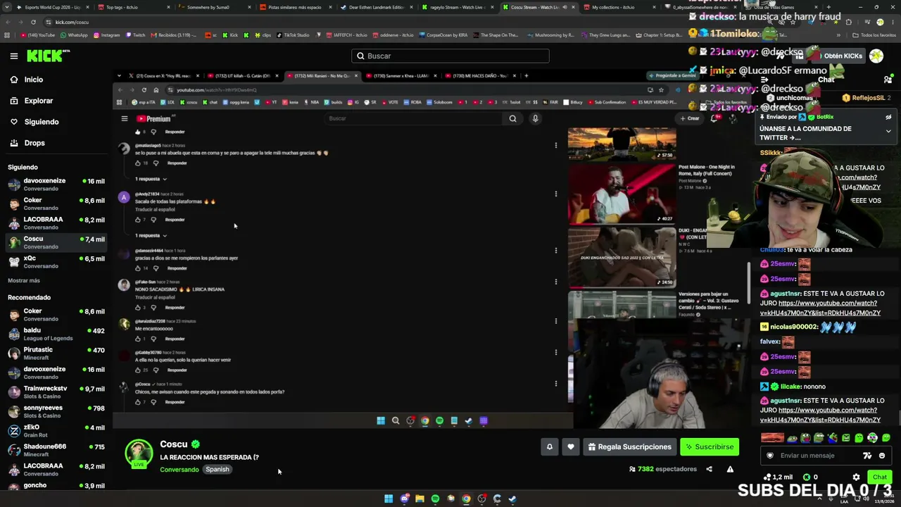Click zEKO avatar in recommended list
The image size is (901, 507).
click(14, 431)
